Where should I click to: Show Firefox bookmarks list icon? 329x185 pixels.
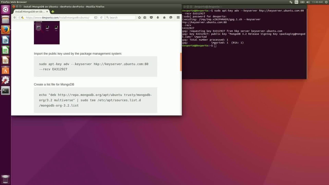click(145, 17)
